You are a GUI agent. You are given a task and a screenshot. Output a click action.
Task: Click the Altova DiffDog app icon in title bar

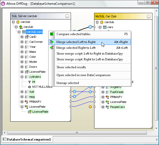point(3,4)
